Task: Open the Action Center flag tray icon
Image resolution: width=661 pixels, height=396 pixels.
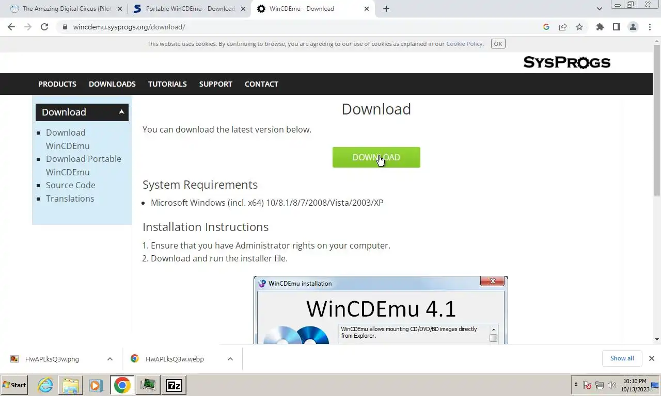Action: click(587, 385)
